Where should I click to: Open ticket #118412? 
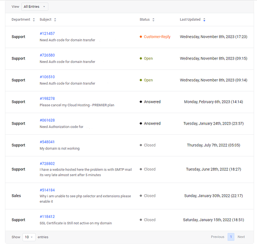[x=47, y=216]
